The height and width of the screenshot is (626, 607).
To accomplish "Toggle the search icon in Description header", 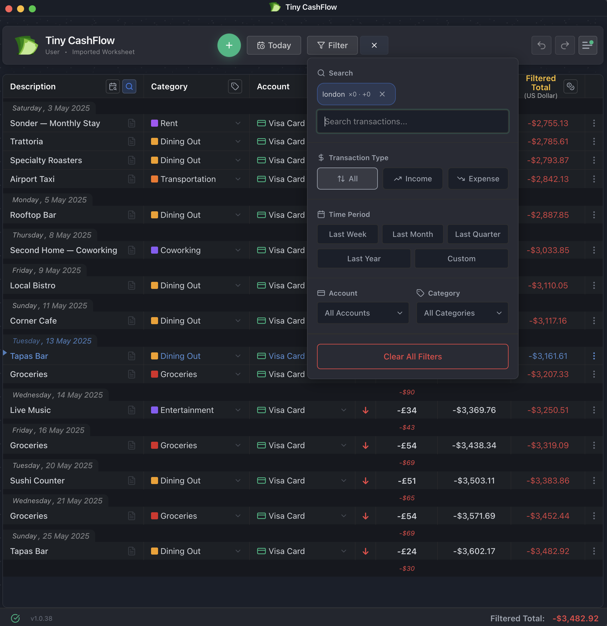I will (129, 87).
